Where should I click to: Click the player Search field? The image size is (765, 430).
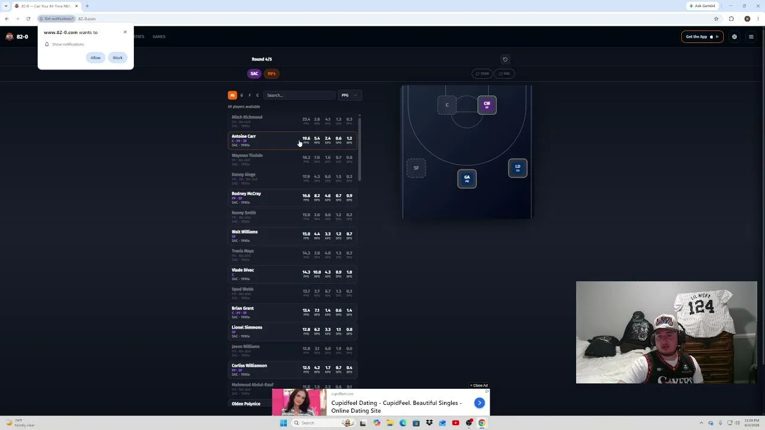299,95
